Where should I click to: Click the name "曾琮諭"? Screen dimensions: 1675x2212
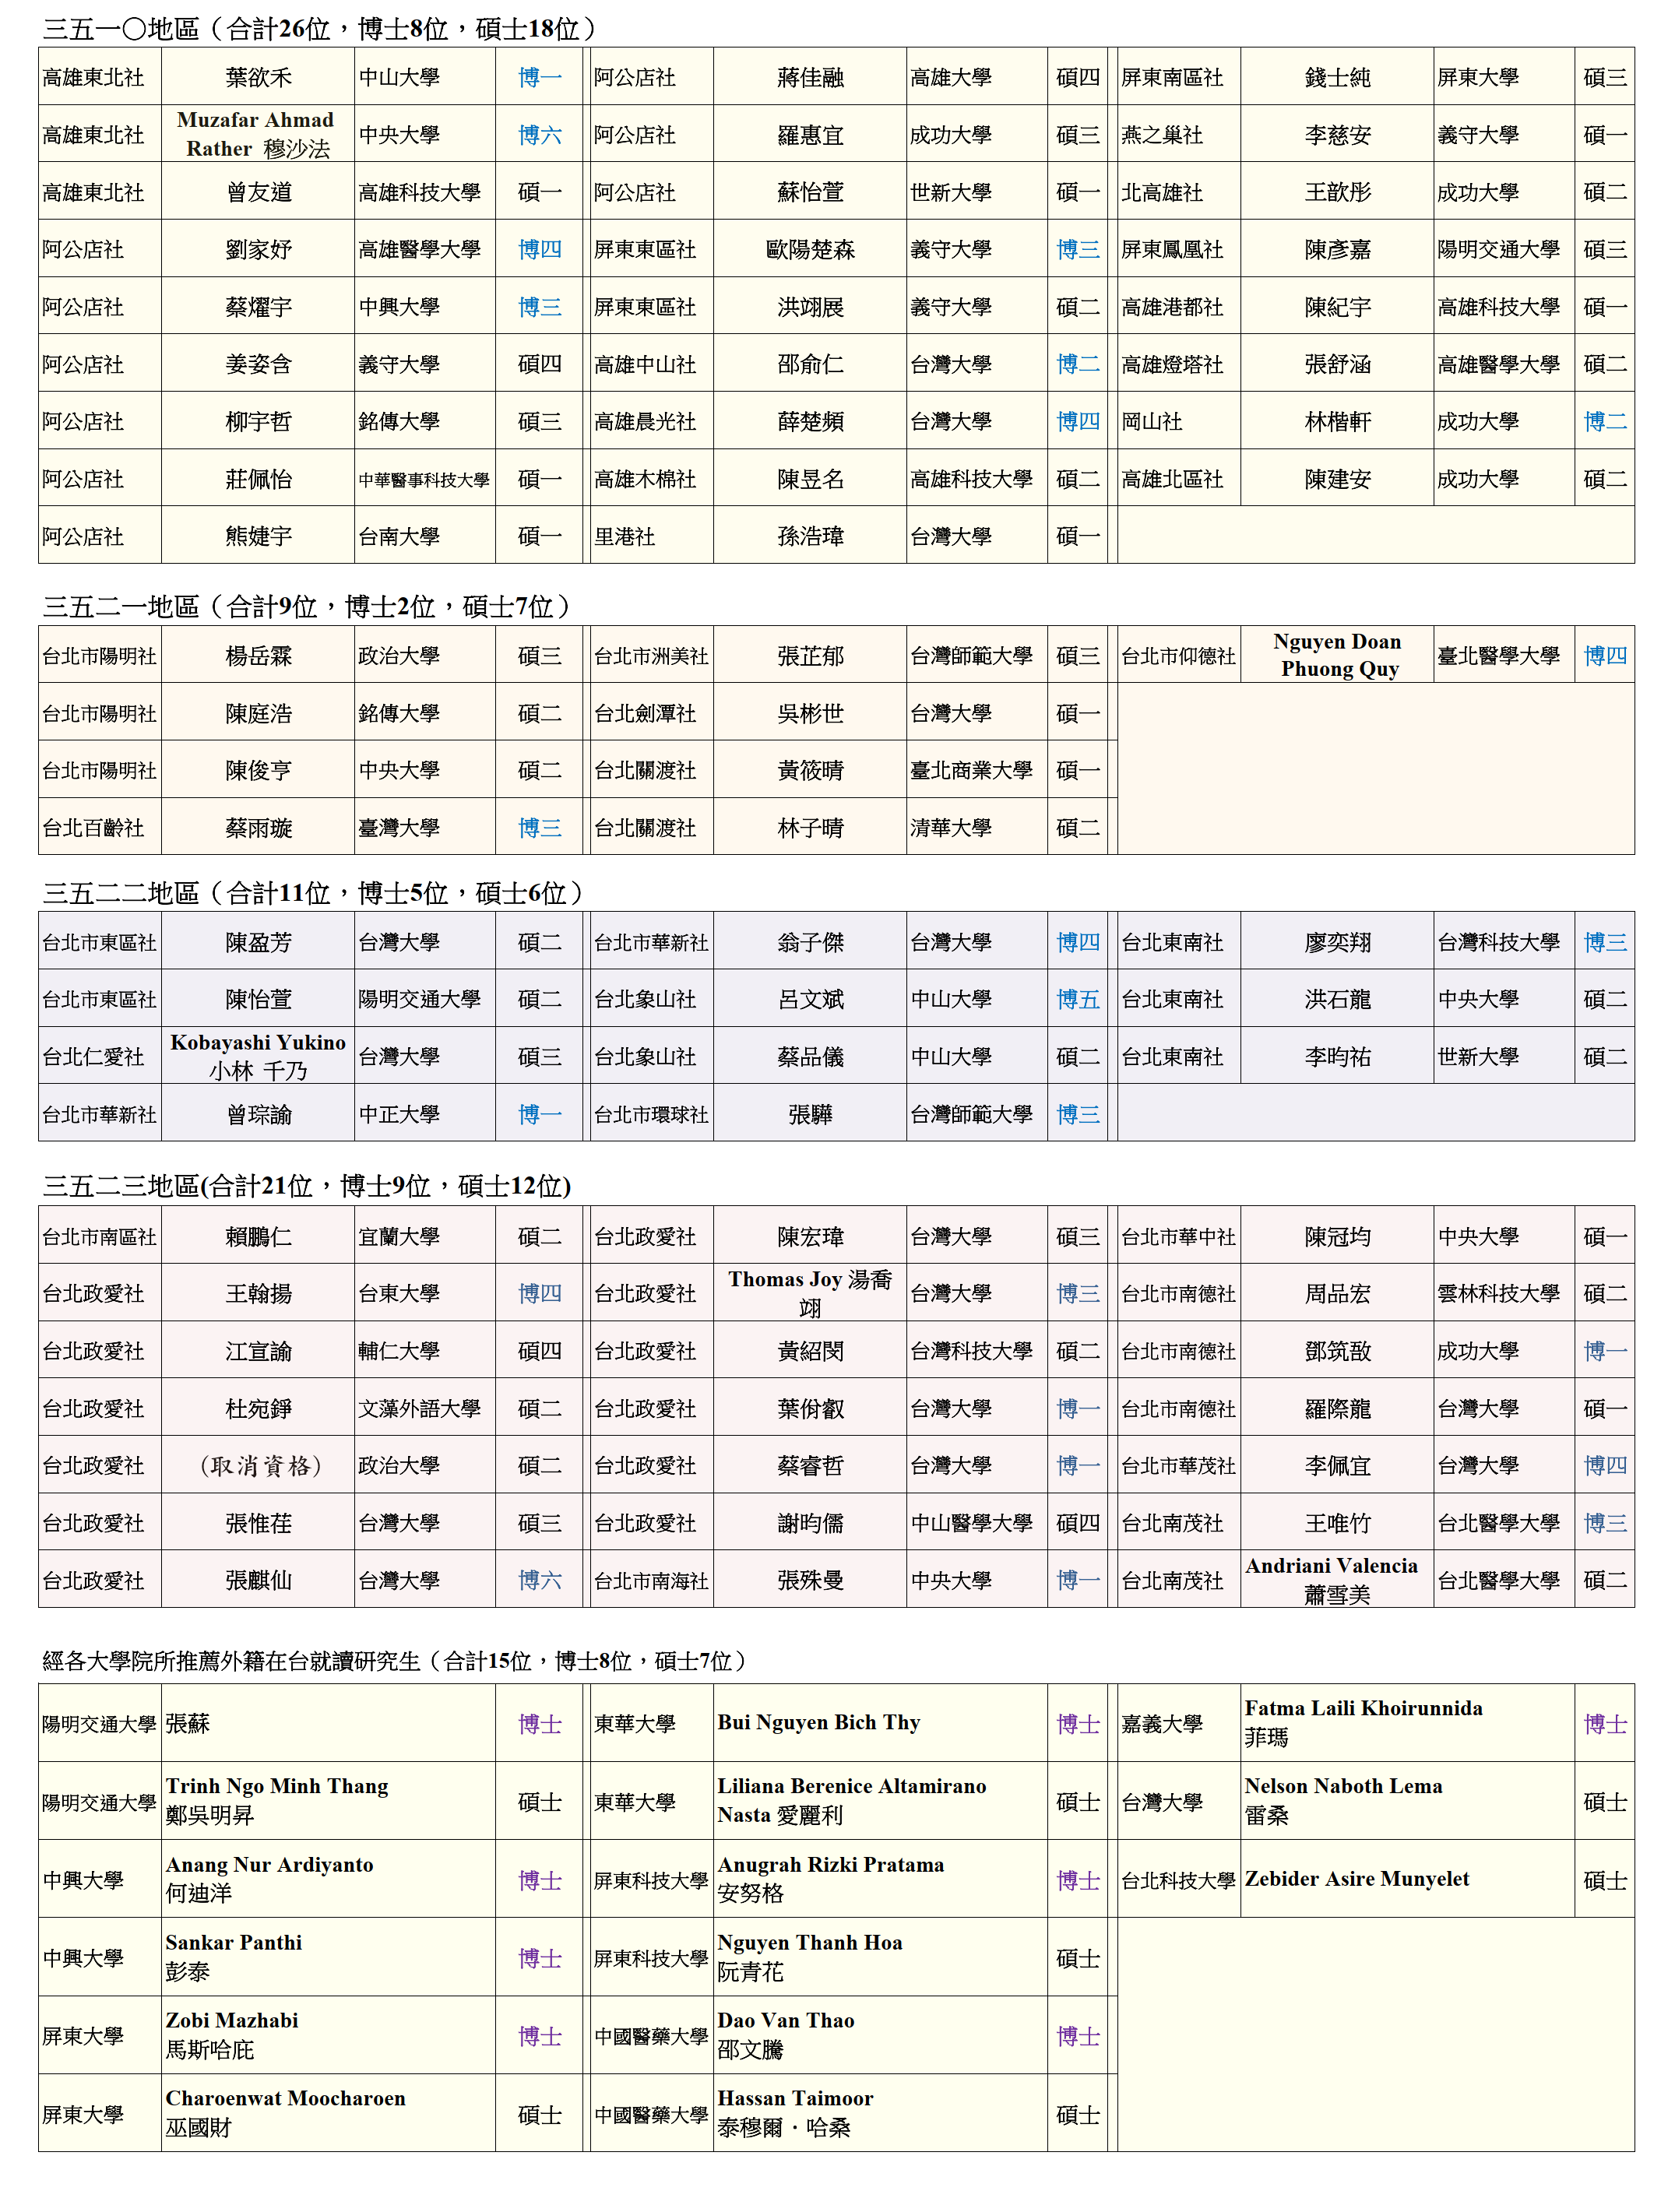(258, 1114)
